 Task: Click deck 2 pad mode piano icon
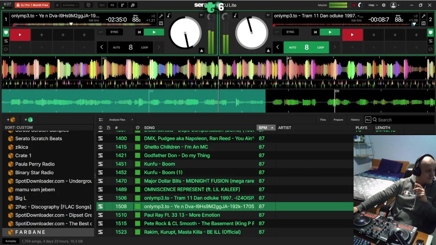click(x=423, y=23)
